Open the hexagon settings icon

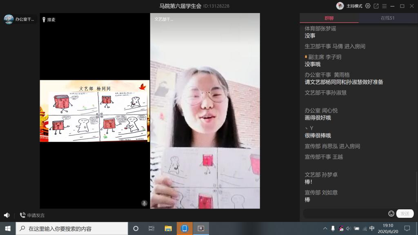pos(368,6)
